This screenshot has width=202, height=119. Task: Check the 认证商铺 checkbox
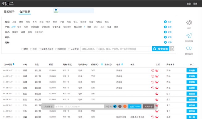click(x=69, y=49)
